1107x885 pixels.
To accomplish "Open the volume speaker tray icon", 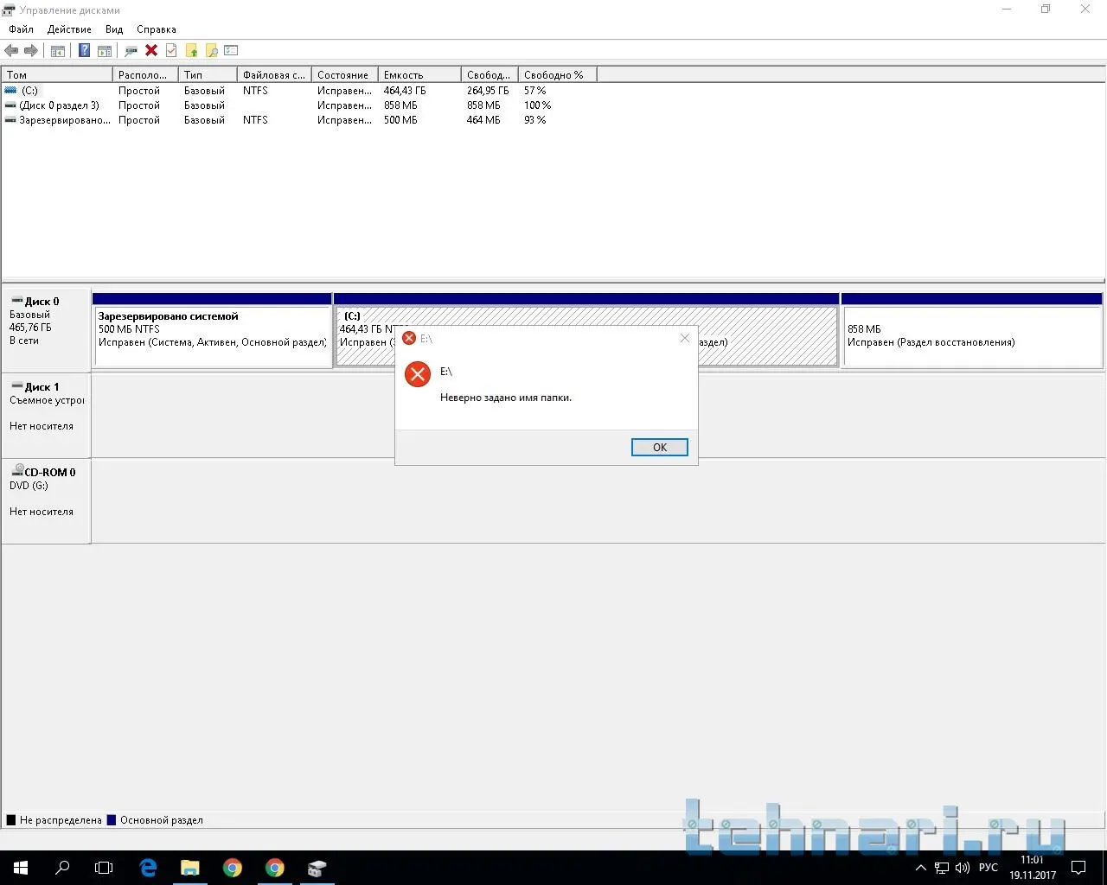I will point(963,868).
